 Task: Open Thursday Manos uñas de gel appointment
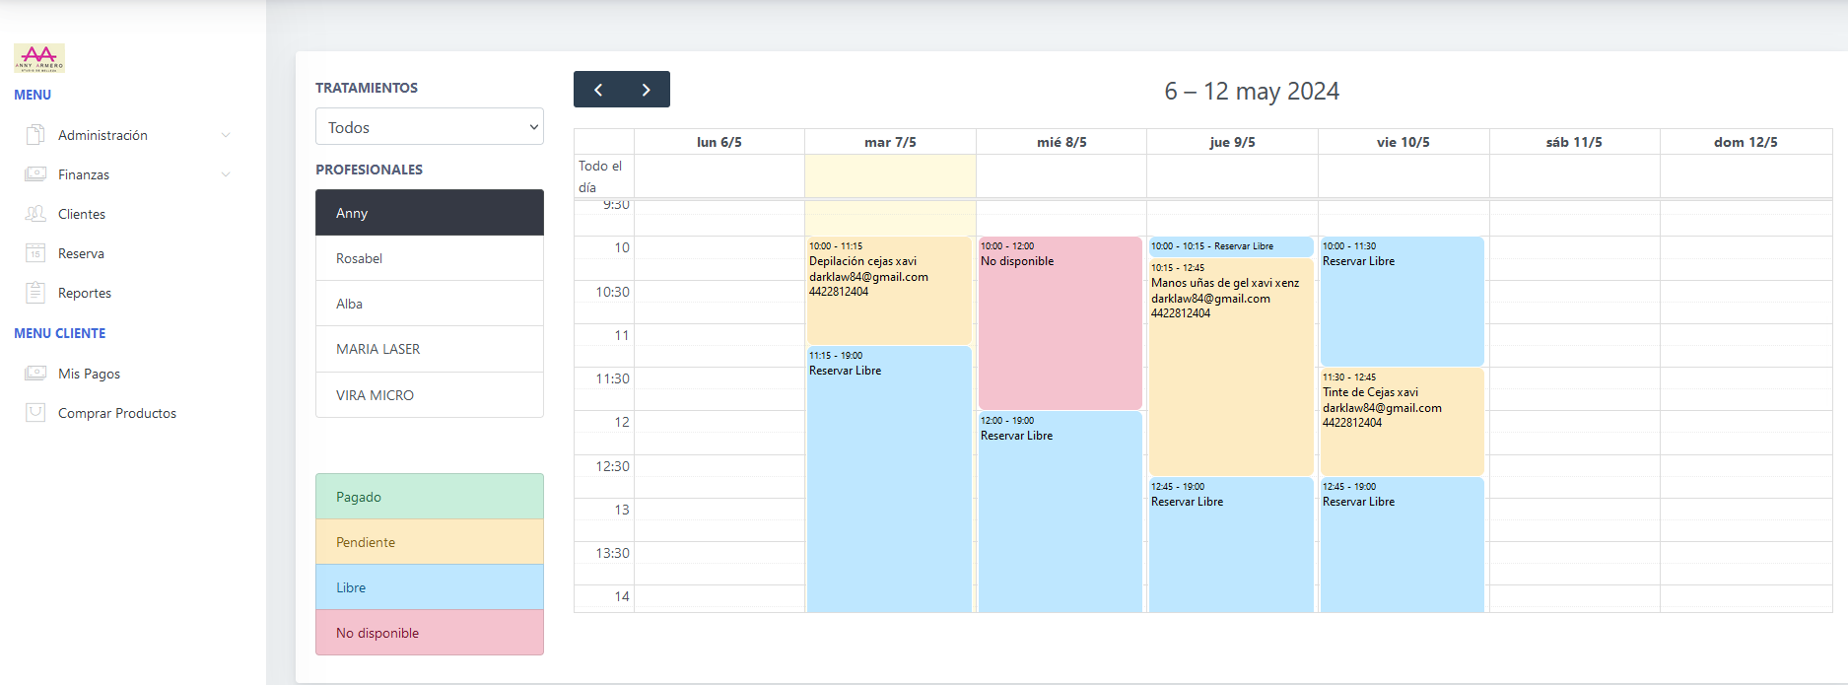tap(1231, 367)
